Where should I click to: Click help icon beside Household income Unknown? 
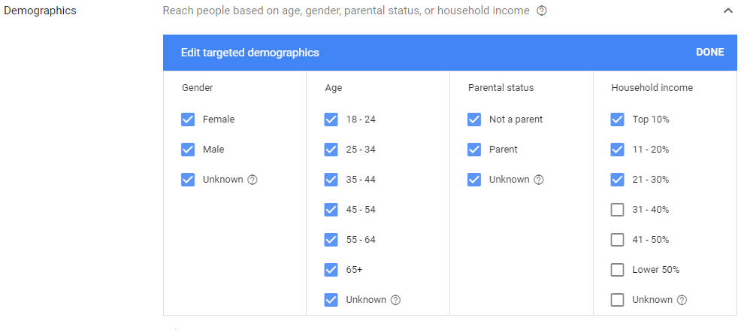(x=682, y=300)
